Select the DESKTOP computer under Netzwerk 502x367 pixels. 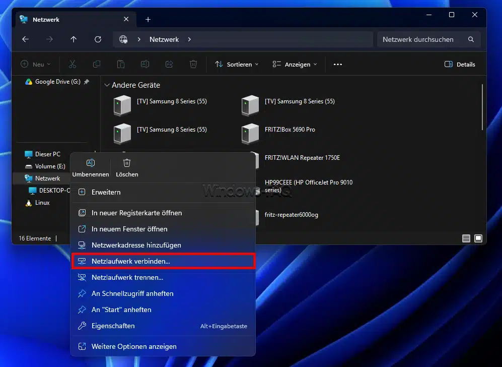(x=49, y=191)
